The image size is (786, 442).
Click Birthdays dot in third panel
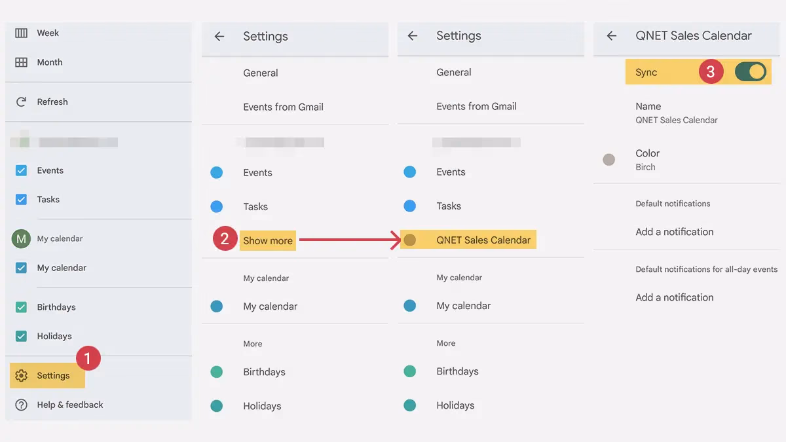(x=410, y=371)
